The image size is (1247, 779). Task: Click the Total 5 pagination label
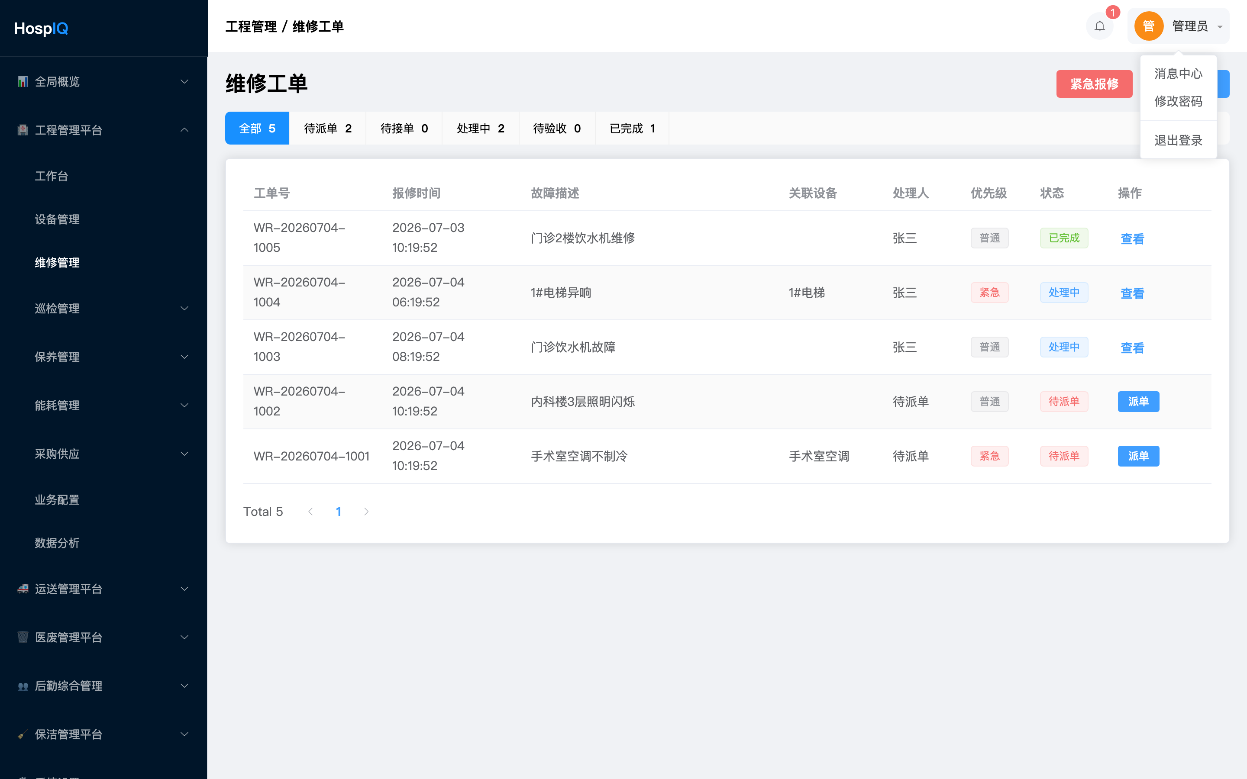[x=263, y=512]
